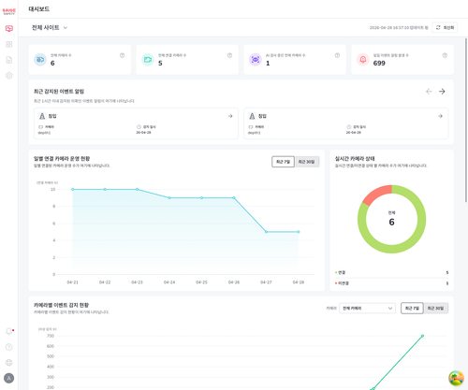Click the 04-28 data point on camera chart
Screen dimensions: 468x390
pyautogui.click(x=299, y=232)
